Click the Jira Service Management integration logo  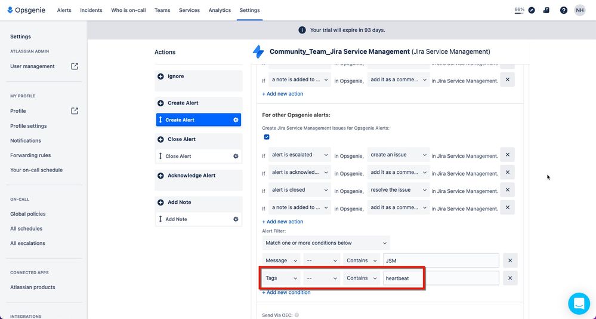pyautogui.click(x=258, y=52)
